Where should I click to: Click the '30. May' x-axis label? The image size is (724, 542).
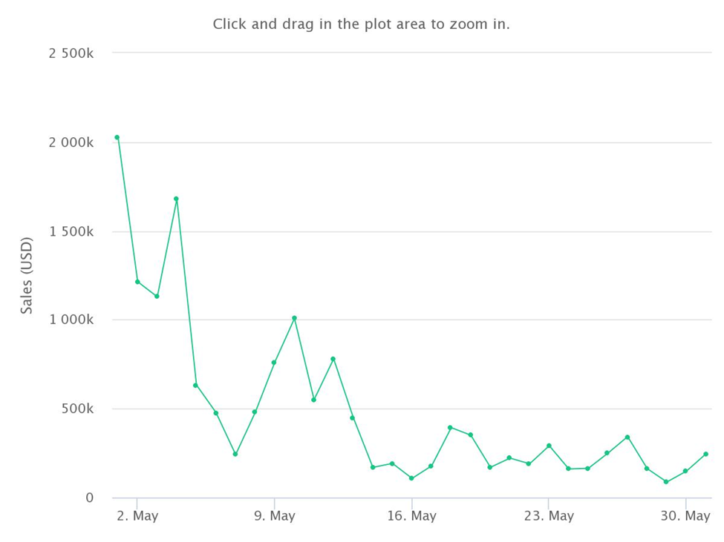point(685,516)
